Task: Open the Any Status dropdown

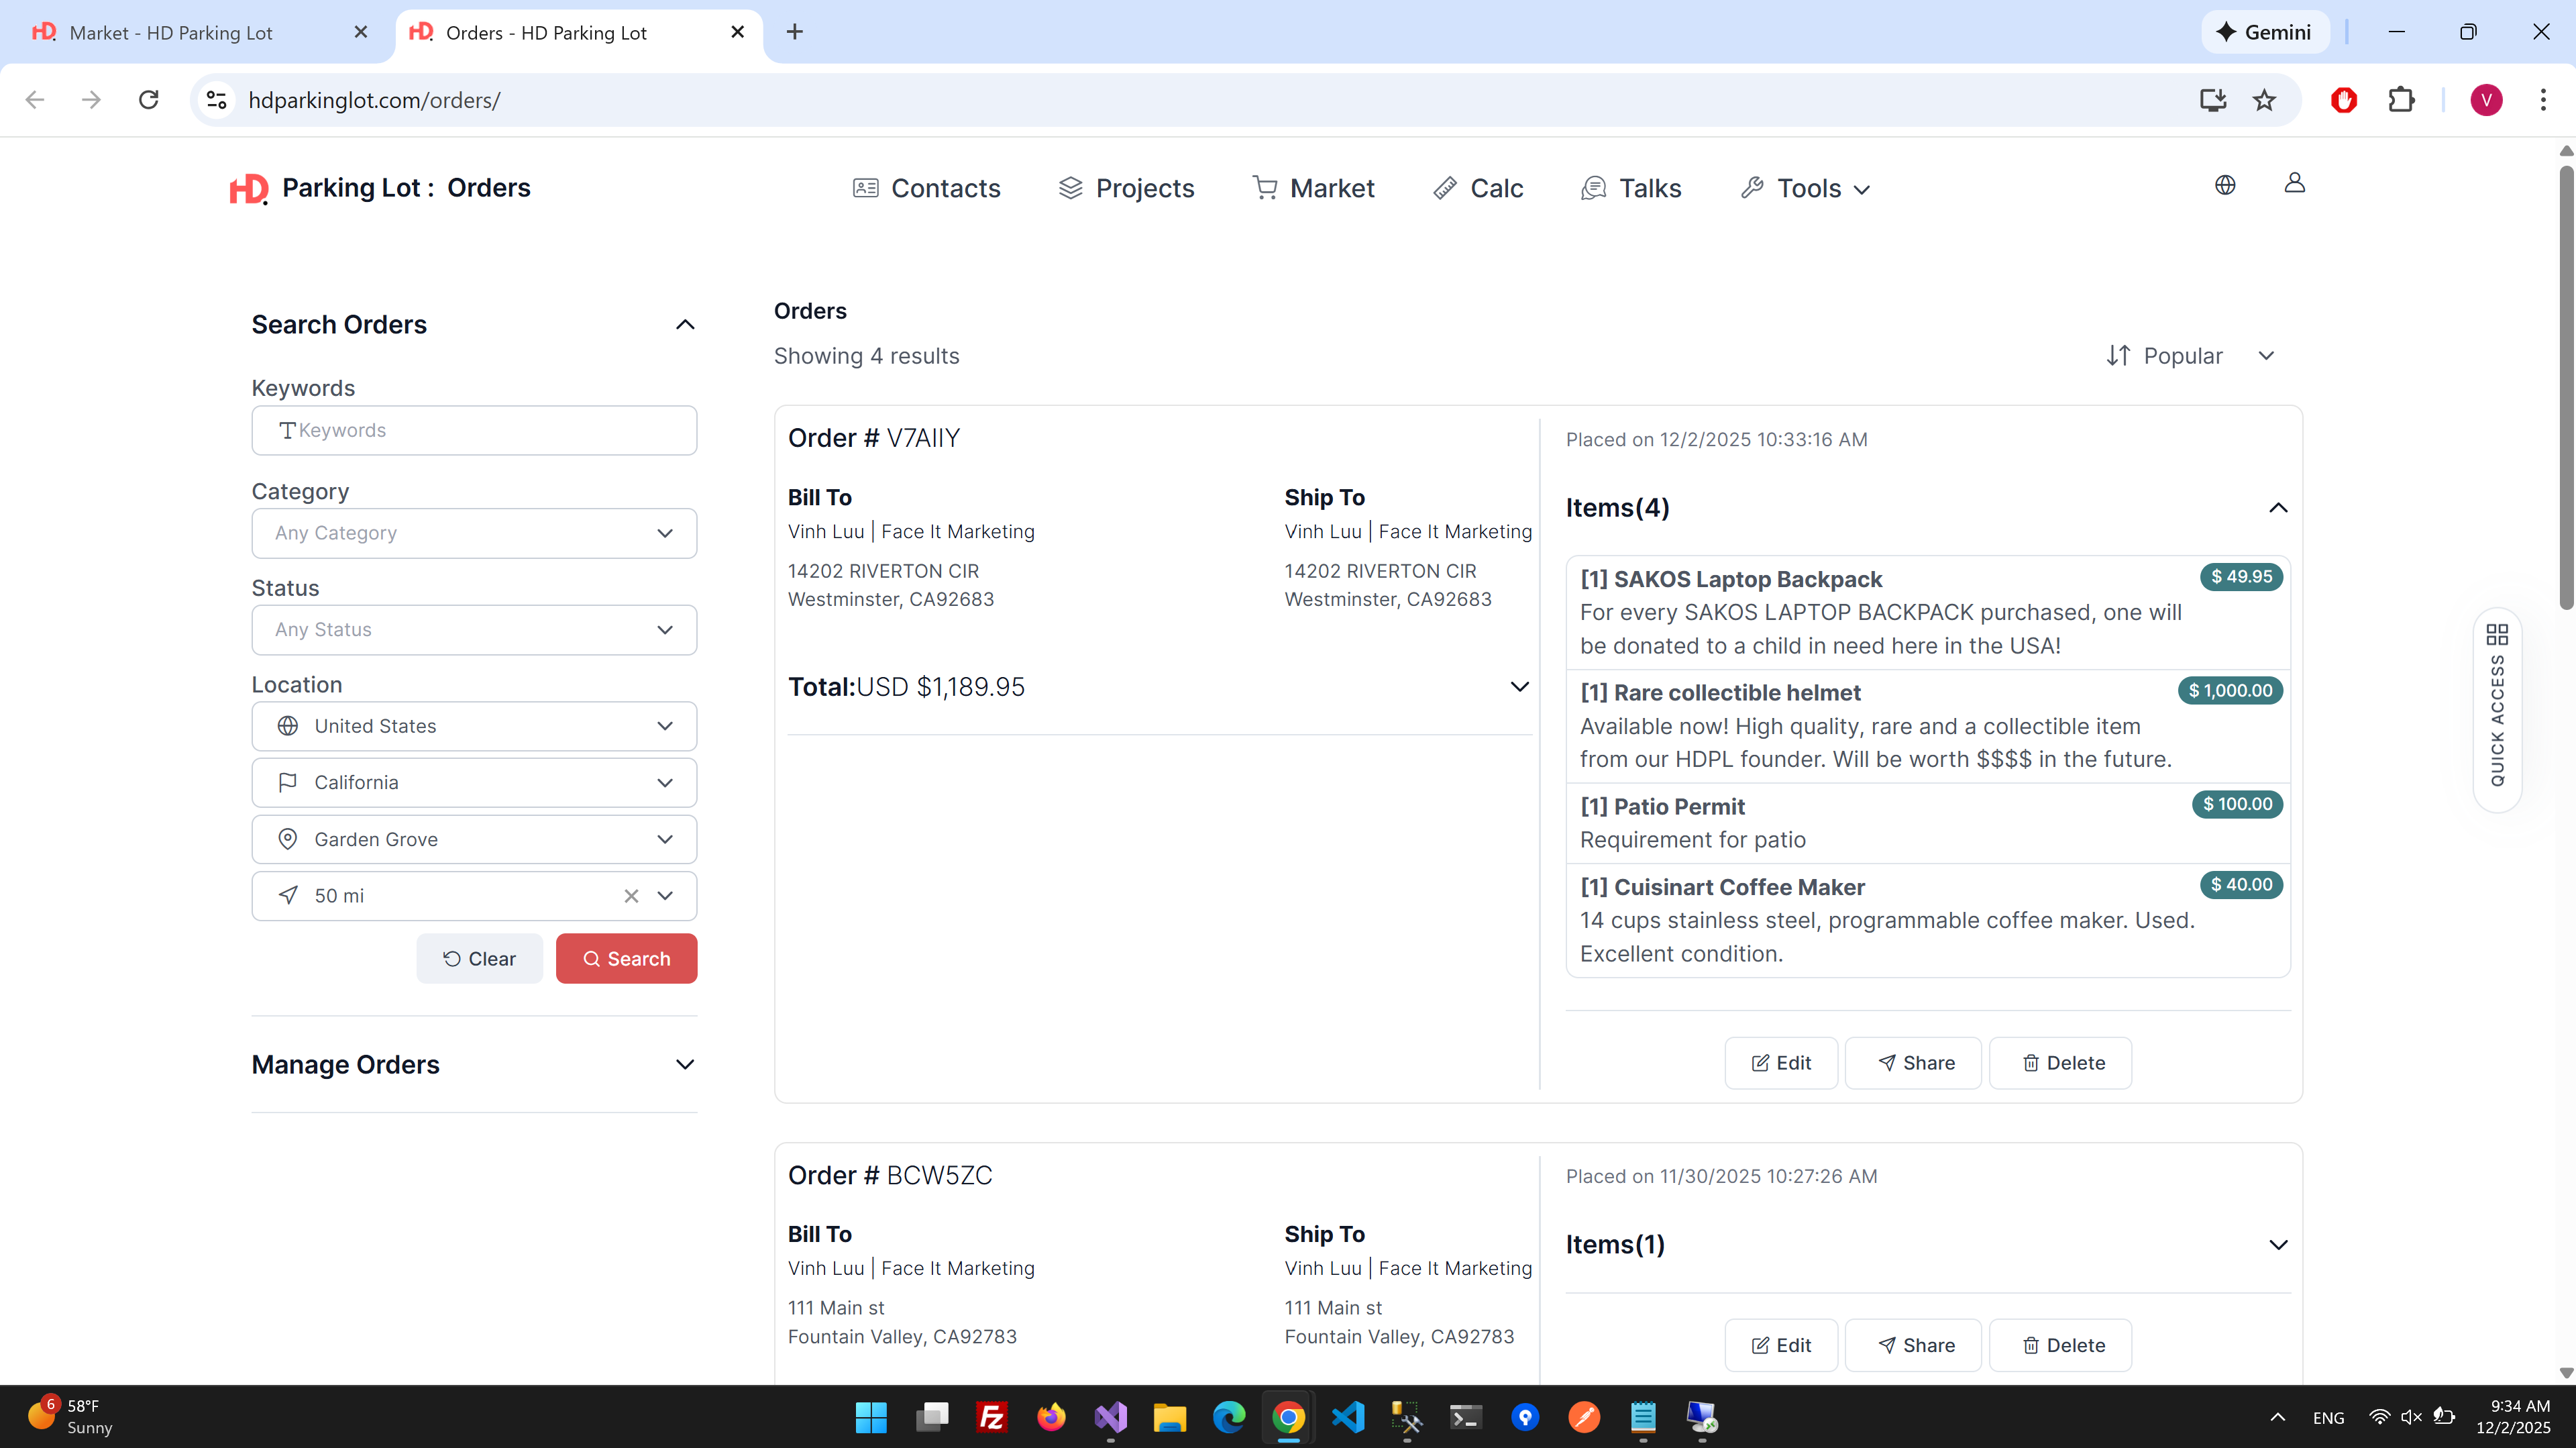Action: (x=474, y=630)
